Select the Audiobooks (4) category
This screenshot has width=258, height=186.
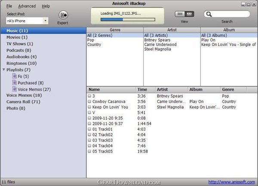pyautogui.click(x=43, y=57)
